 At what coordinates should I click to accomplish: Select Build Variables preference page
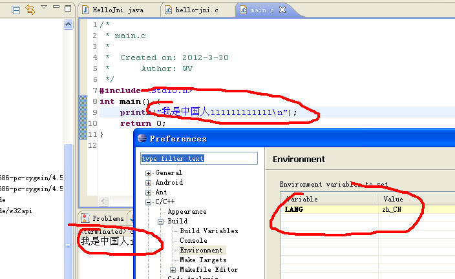pos(209,231)
